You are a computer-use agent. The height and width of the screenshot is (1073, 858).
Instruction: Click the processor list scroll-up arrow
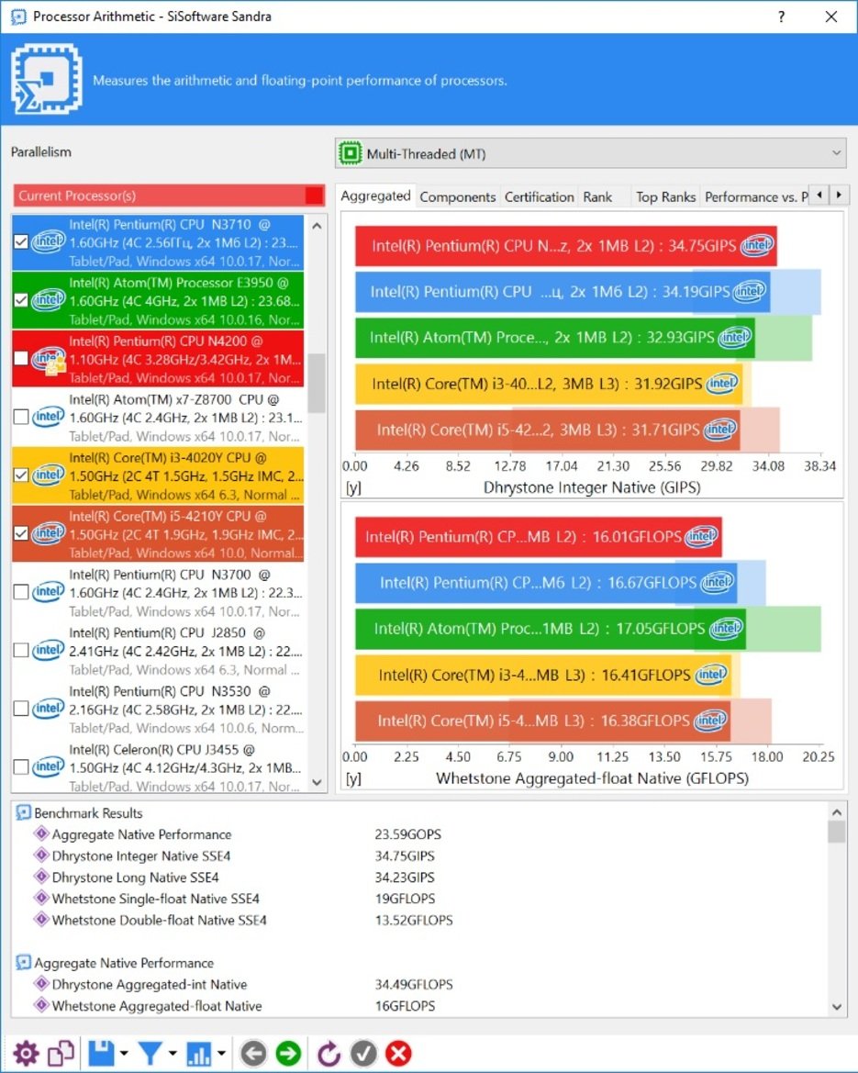[317, 225]
